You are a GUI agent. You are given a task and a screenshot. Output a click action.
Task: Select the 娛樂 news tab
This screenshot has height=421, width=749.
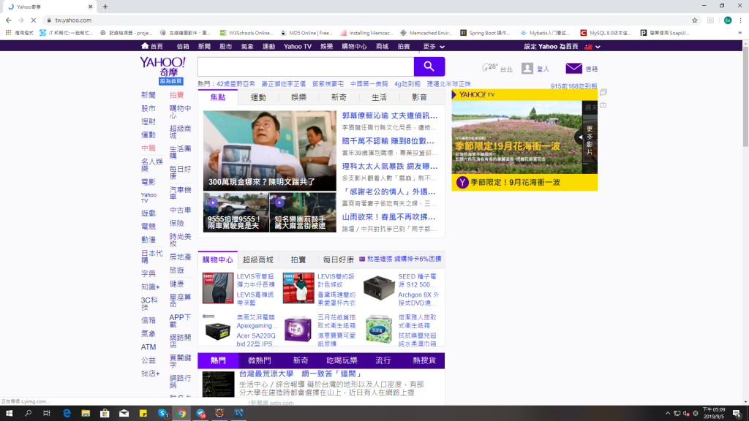point(298,97)
